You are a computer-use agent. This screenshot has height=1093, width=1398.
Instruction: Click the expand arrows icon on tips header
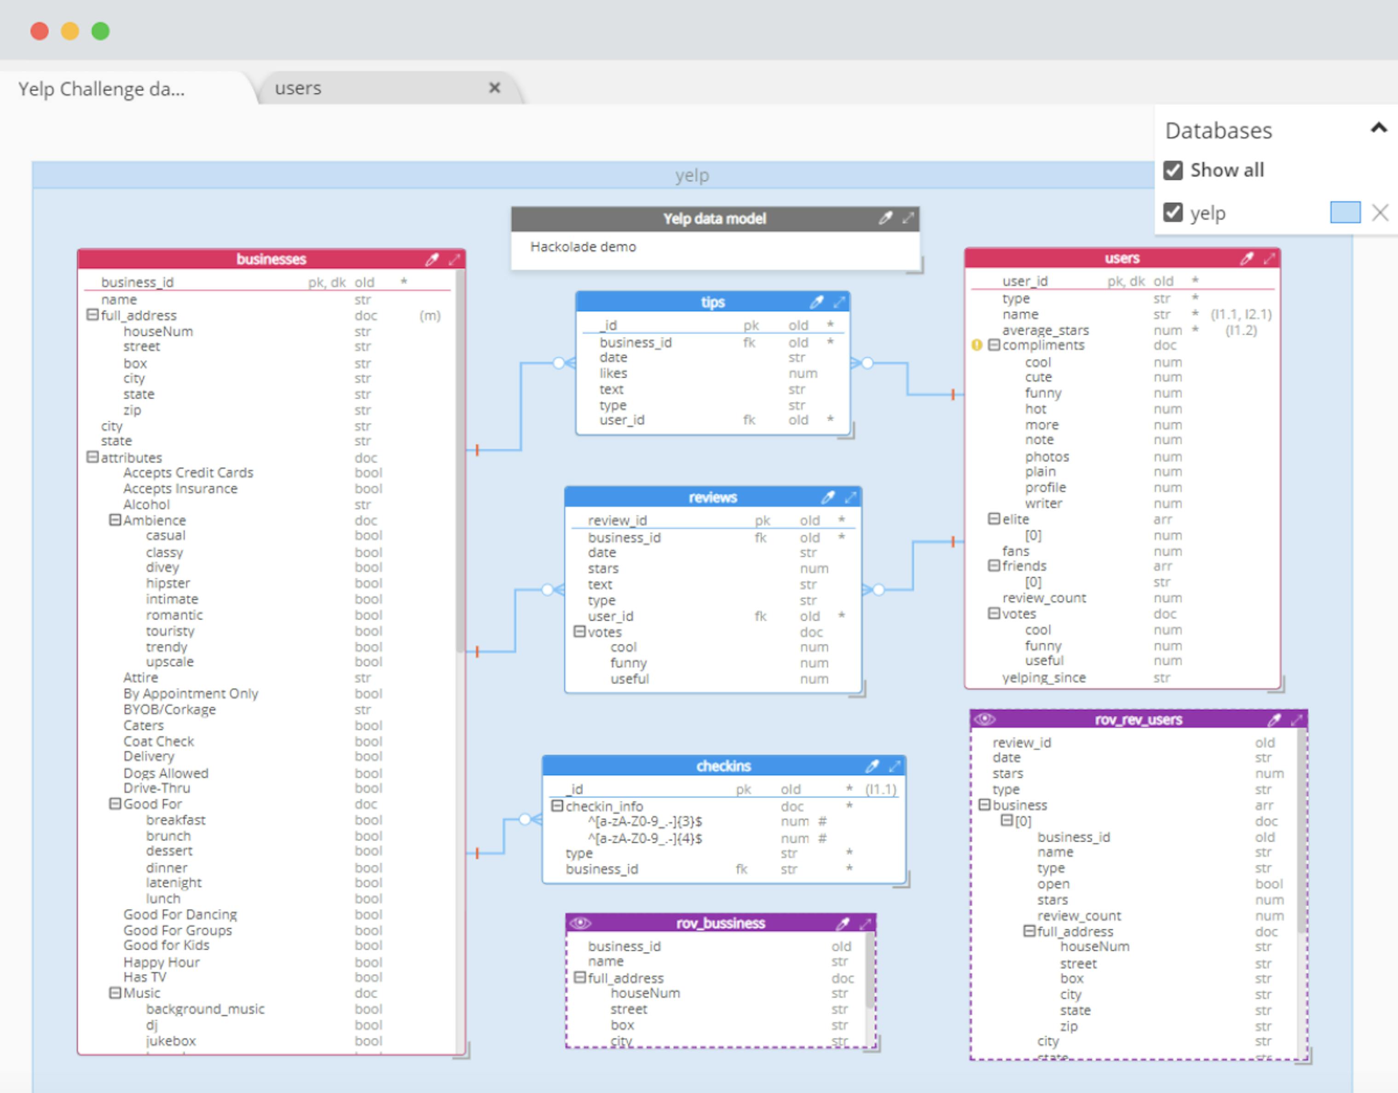click(840, 301)
